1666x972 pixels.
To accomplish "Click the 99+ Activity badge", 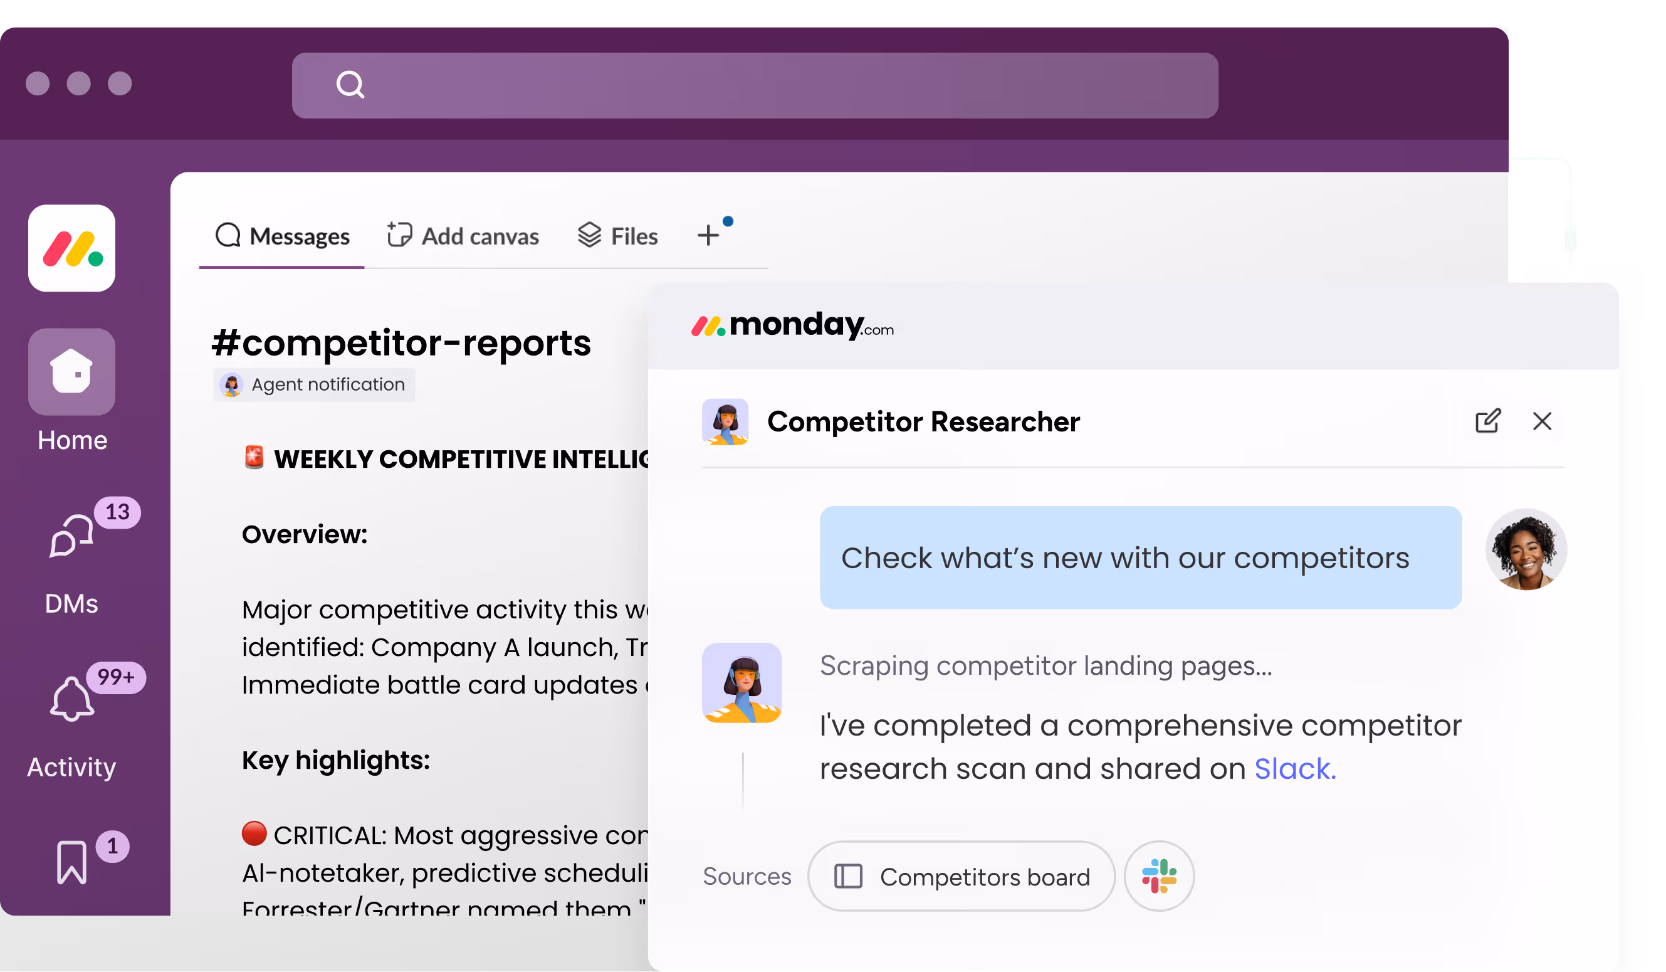I will coord(116,678).
